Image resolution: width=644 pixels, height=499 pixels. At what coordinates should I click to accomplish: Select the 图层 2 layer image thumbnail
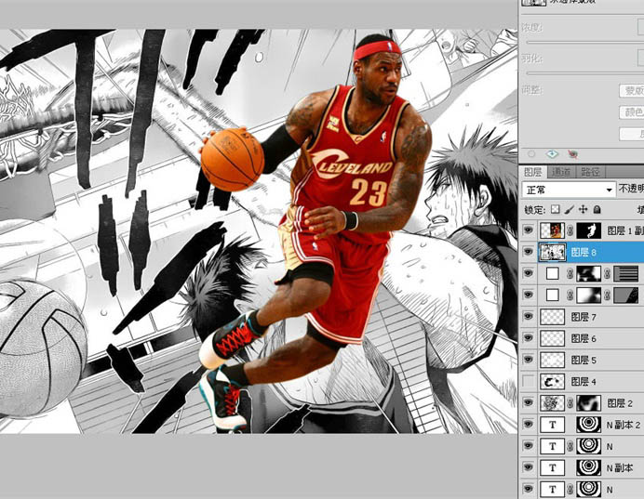point(552,403)
